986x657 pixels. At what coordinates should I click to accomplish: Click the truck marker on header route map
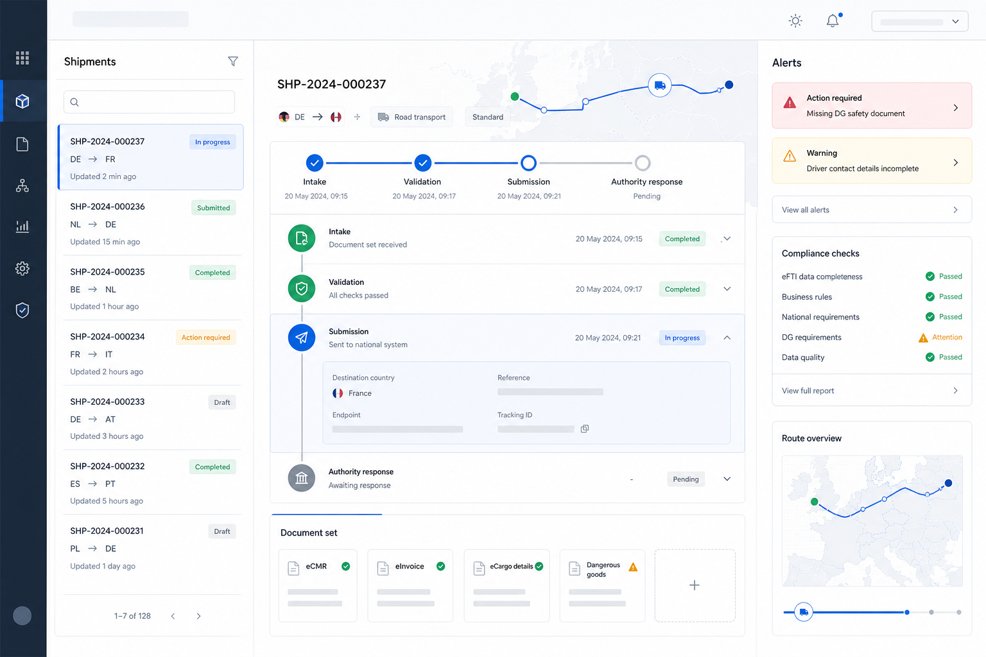click(660, 85)
